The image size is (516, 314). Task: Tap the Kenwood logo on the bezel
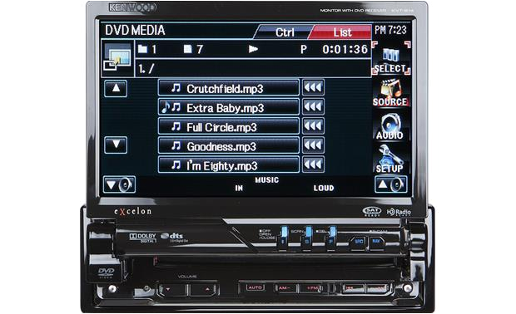pyautogui.click(x=132, y=7)
